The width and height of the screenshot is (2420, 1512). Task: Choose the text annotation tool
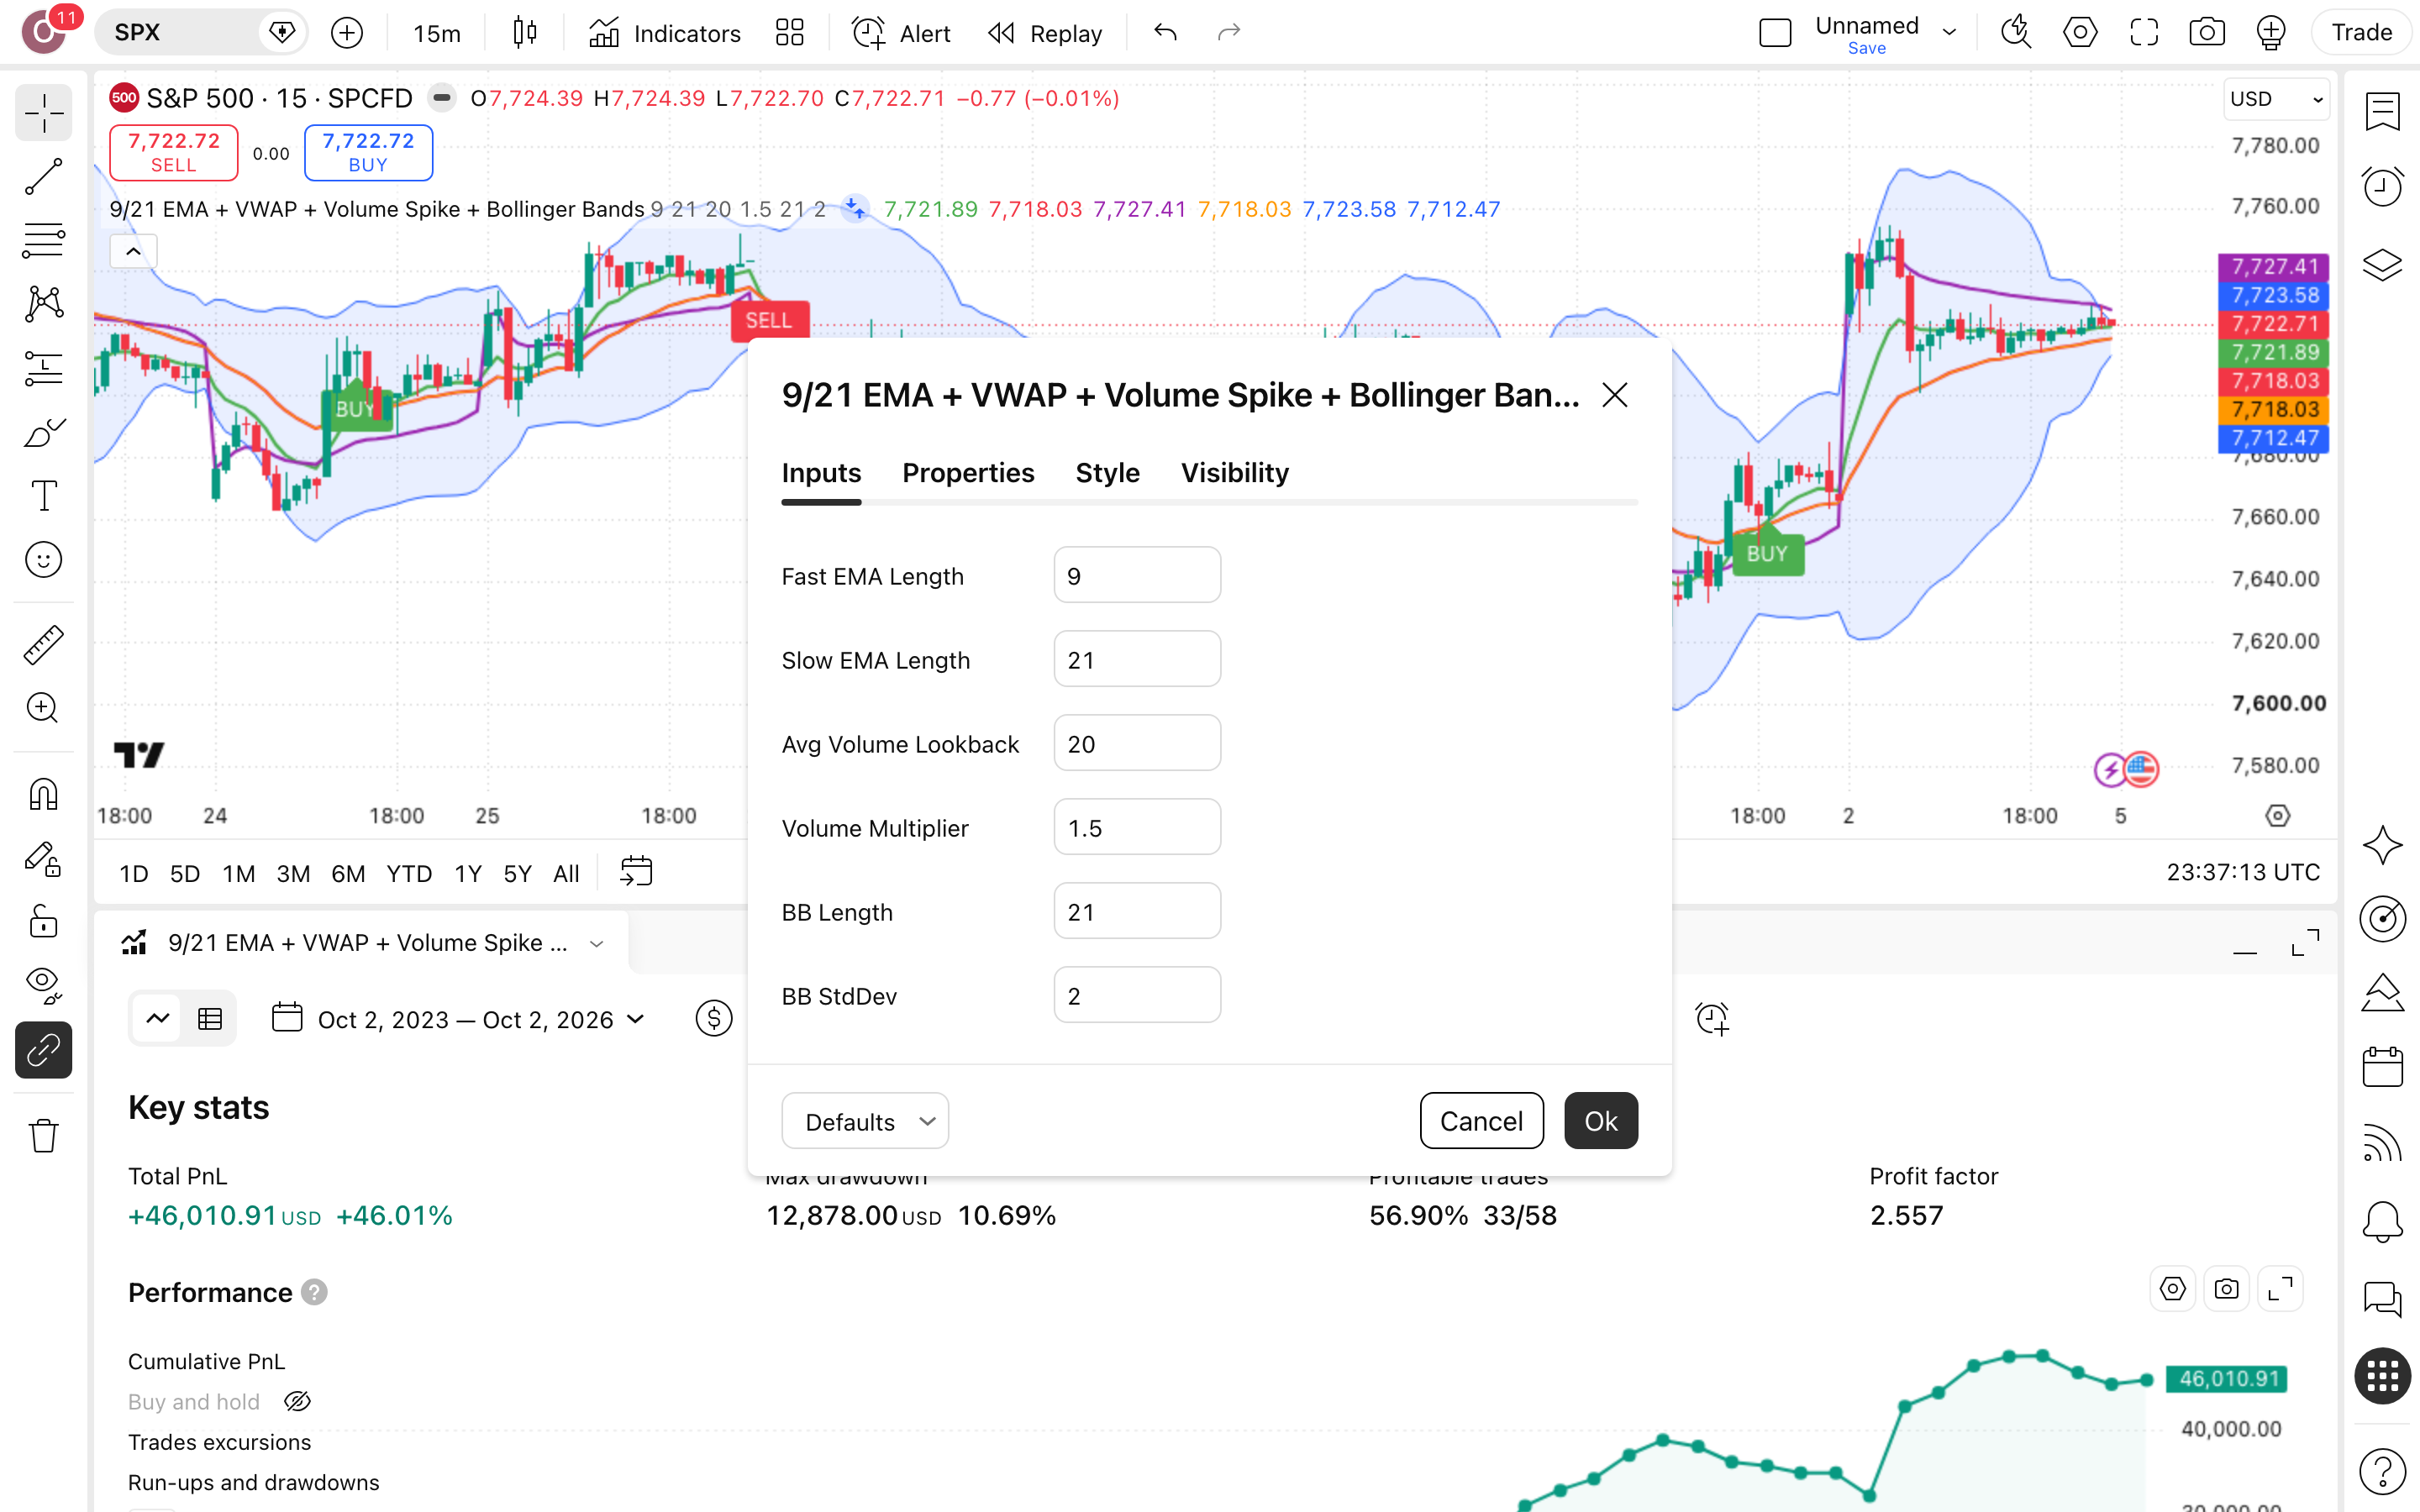coord(43,495)
